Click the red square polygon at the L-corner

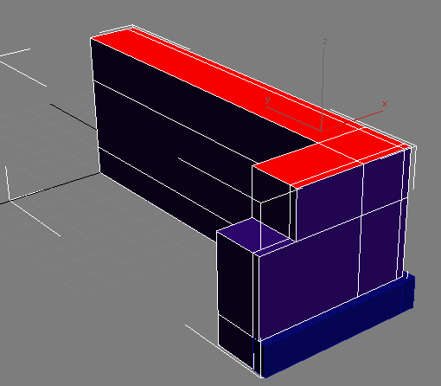[x=305, y=164]
